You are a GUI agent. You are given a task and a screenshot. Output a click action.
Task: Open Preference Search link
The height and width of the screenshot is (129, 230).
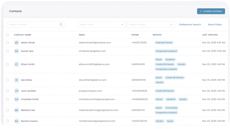coord(190,25)
